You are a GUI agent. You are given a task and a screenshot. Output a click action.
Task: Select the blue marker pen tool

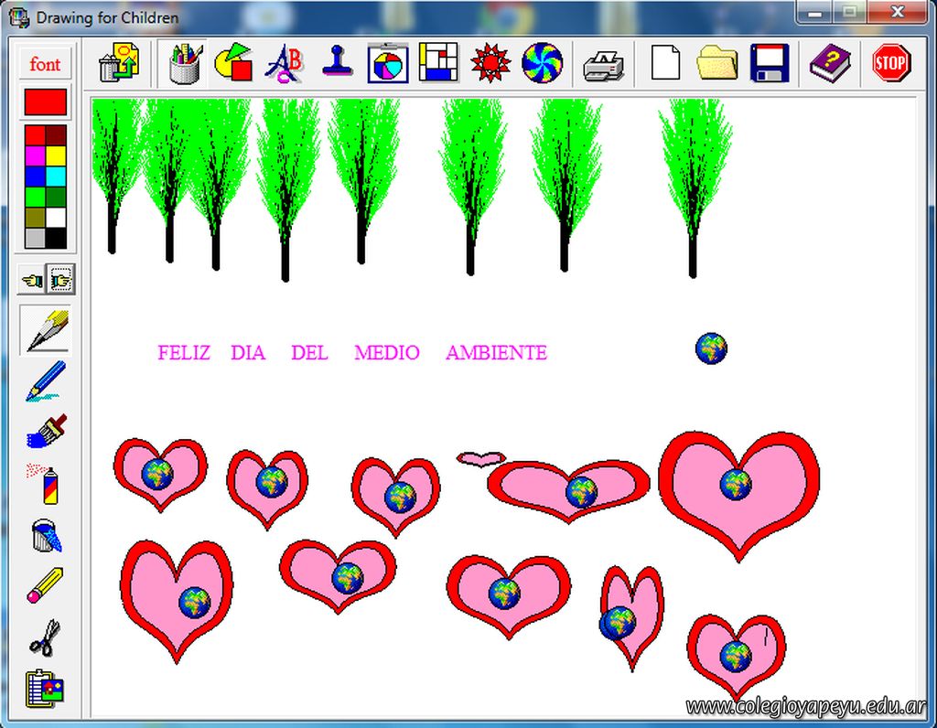tap(46, 380)
